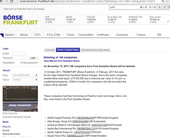Open the Certificates menu
The image size is (170, 137).
pos(103,35)
